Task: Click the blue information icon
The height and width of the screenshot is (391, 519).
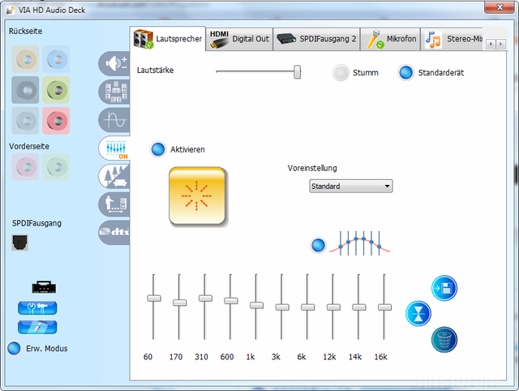Action: click(37, 327)
